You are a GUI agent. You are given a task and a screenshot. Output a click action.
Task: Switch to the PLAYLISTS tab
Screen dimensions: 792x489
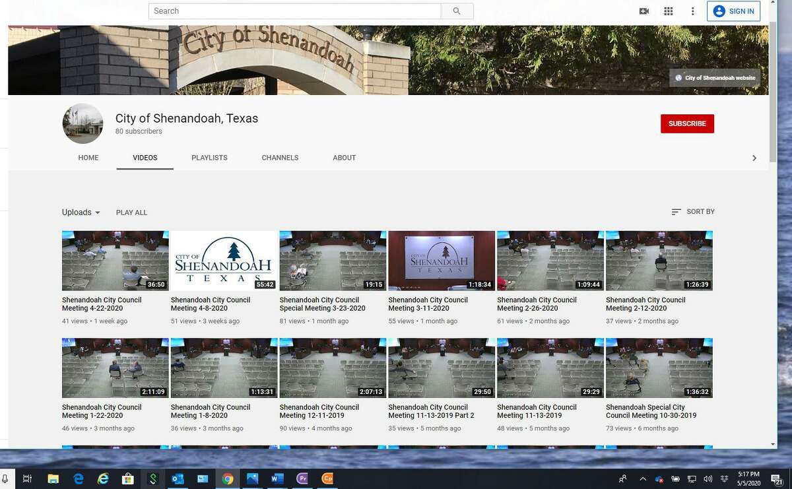click(x=209, y=158)
